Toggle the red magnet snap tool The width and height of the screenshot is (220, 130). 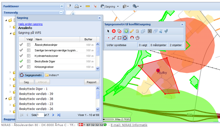(x=132, y=38)
